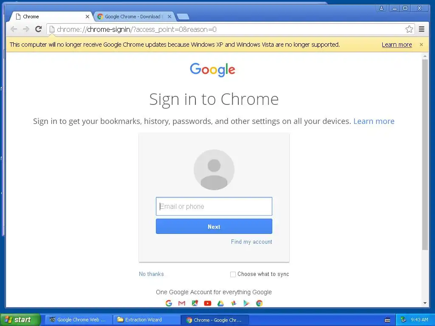Click the browser forward arrow
The height and width of the screenshot is (326, 435).
[x=26, y=29]
